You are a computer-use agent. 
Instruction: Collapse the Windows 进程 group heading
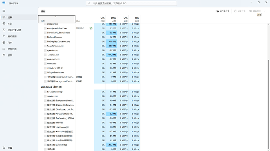51,87
